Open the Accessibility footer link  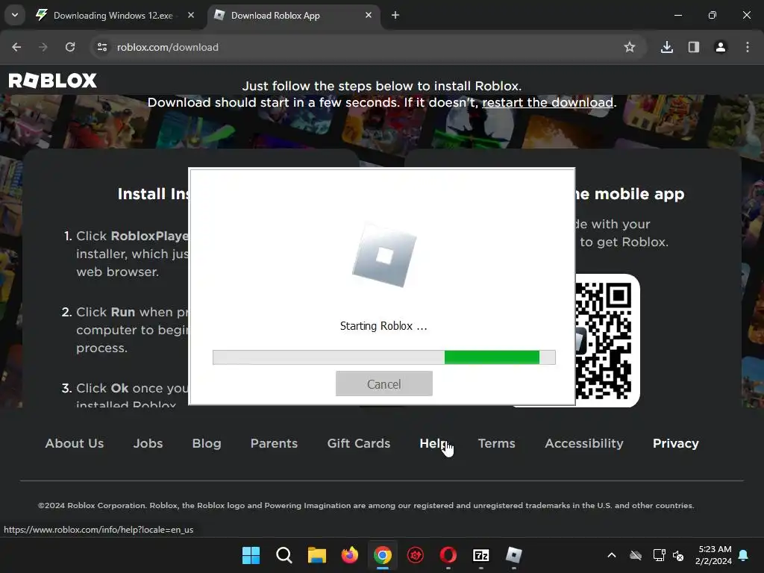click(584, 443)
